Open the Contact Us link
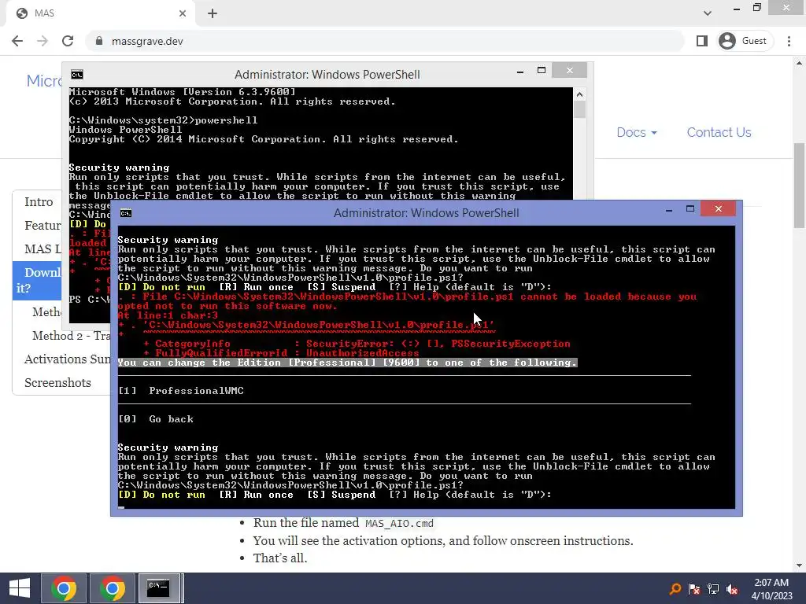This screenshot has height=604, width=806. 719,132
